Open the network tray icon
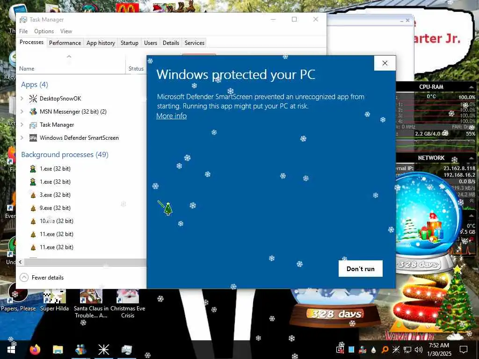 click(407, 350)
